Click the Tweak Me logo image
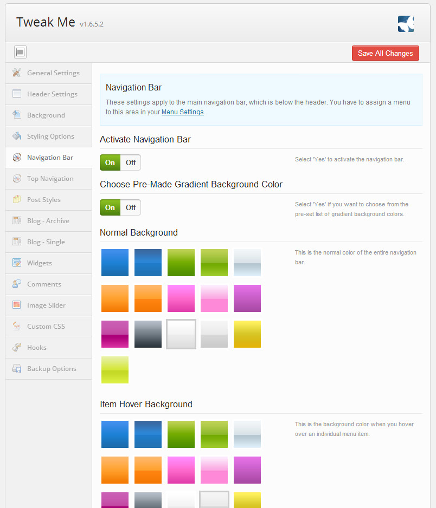The image size is (436, 508). click(x=406, y=24)
